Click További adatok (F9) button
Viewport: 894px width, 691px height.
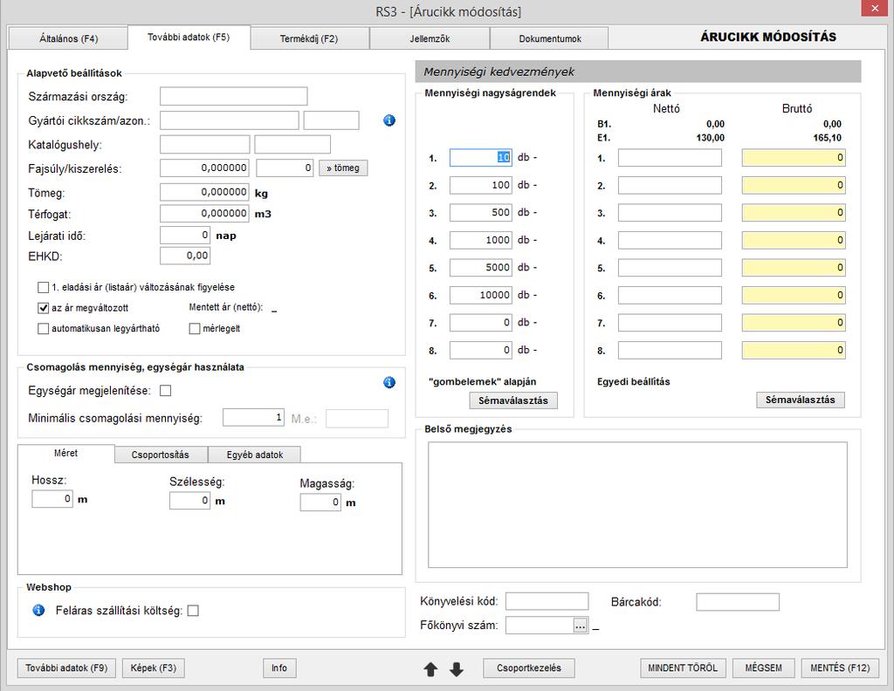pos(66,667)
